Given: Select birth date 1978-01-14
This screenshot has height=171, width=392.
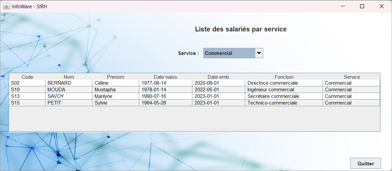Looking at the screenshot, I should click(x=166, y=90).
